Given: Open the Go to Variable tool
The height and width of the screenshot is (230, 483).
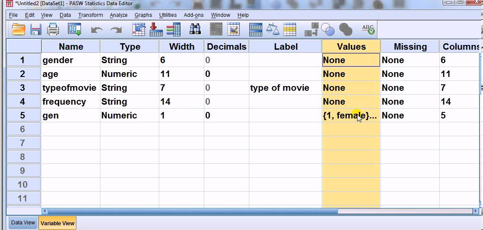Looking at the screenshot, I should [156, 29].
